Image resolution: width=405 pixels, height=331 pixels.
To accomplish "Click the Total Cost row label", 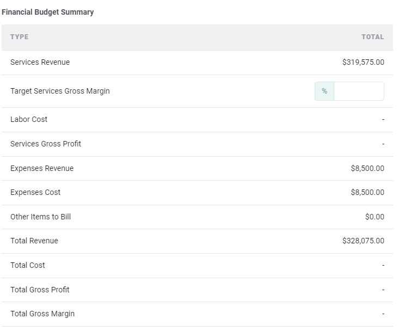I will (x=28, y=265).
